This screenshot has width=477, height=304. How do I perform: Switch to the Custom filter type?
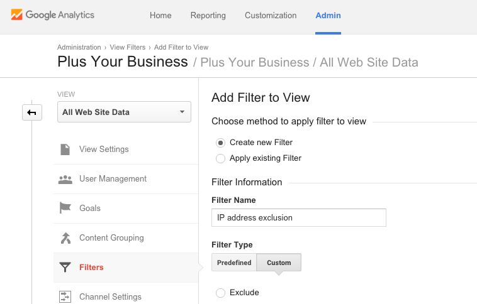[279, 263]
